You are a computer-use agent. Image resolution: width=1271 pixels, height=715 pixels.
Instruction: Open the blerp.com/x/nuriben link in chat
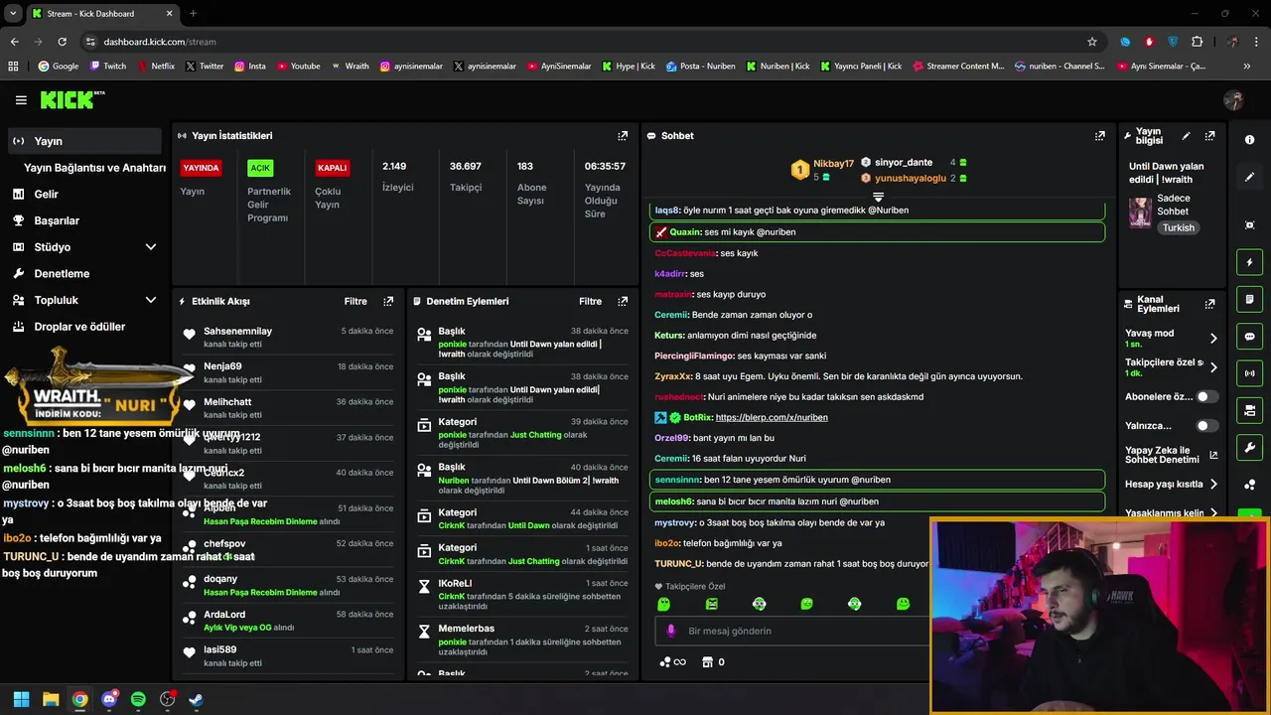(x=772, y=418)
